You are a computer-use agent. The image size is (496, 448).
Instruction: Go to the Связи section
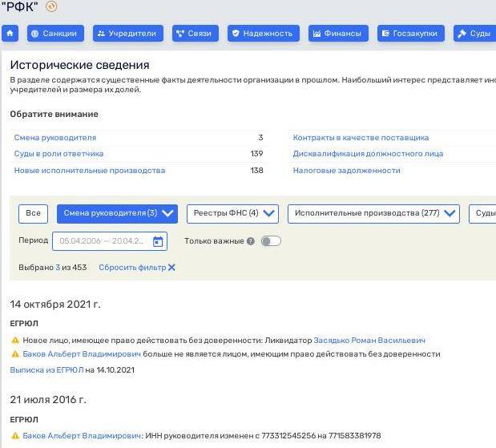[x=196, y=33]
